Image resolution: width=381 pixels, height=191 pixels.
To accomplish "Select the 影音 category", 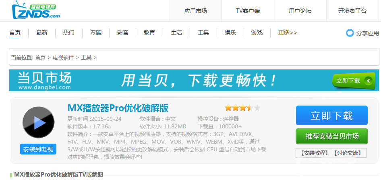I will coord(122,33).
